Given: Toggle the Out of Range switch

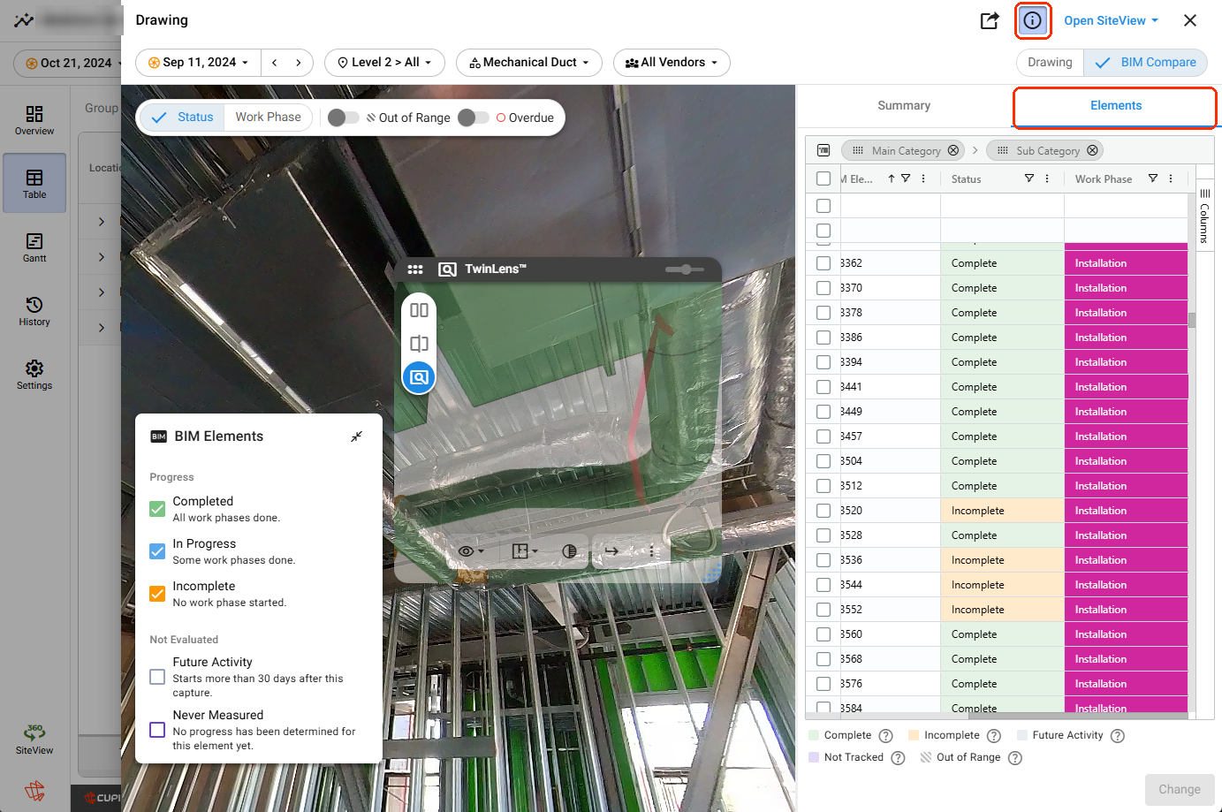Looking at the screenshot, I should pos(343,118).
